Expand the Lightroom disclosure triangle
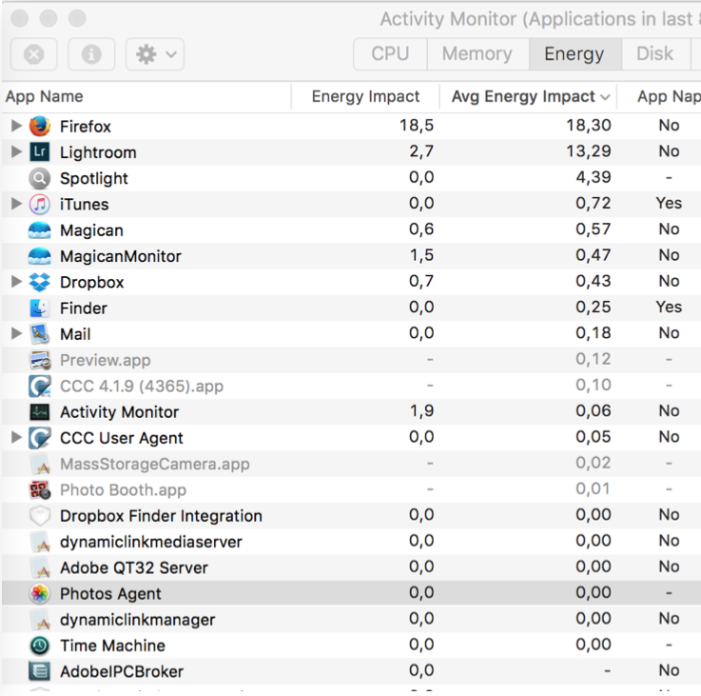The height and width of the screenshot is (696, 701). (16, 151)
